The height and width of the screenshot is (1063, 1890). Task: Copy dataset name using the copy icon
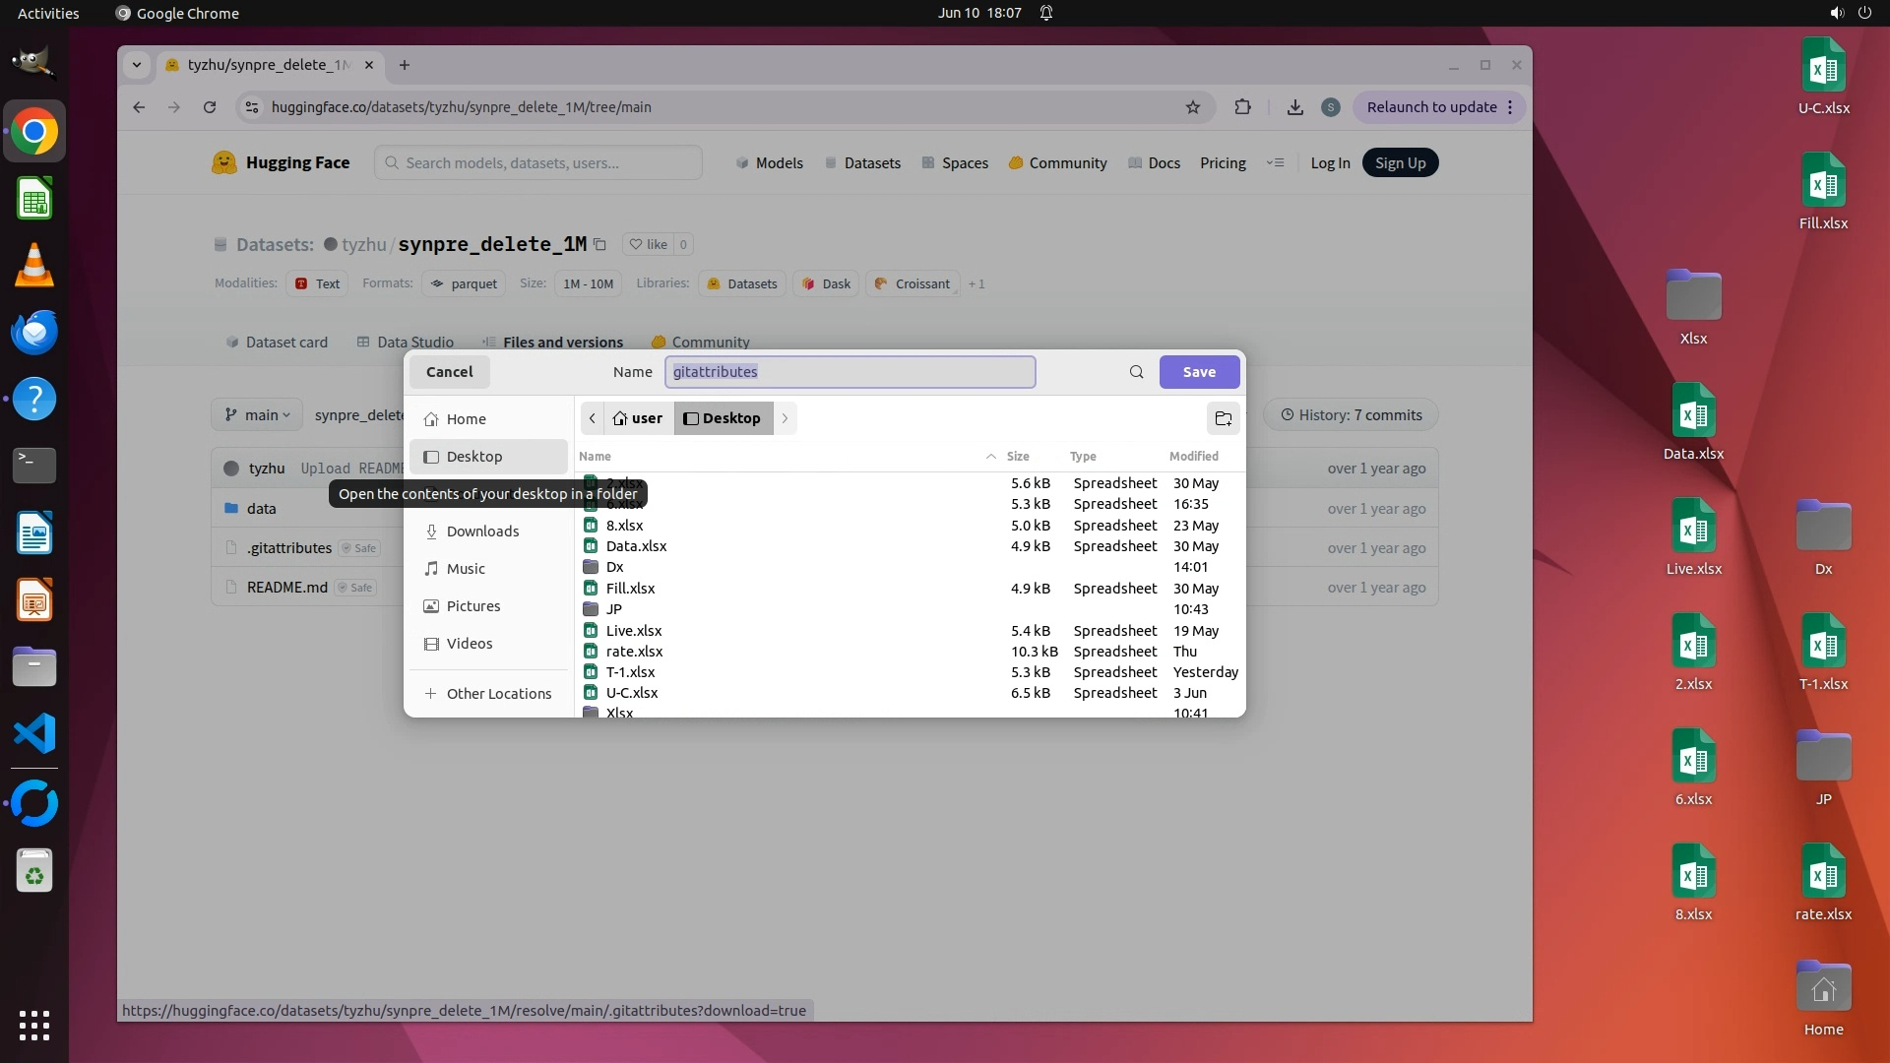point(599,244)
